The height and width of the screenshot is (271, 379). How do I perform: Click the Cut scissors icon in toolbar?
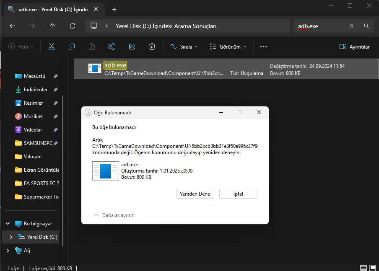[x=52, y=46]
